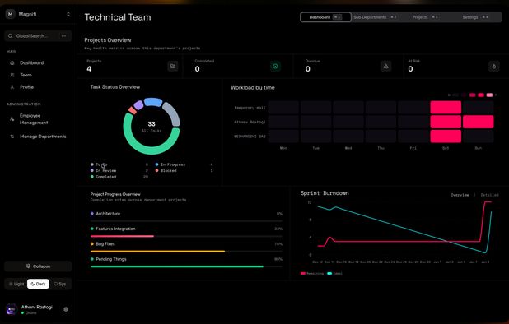This screenshot has height=324, width=509.
Task: Collapse the sidebar
Action: point(38,266)
